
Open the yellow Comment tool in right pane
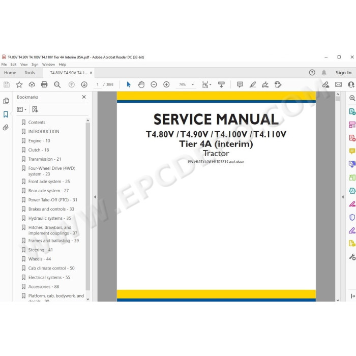(x=352, y=151)
